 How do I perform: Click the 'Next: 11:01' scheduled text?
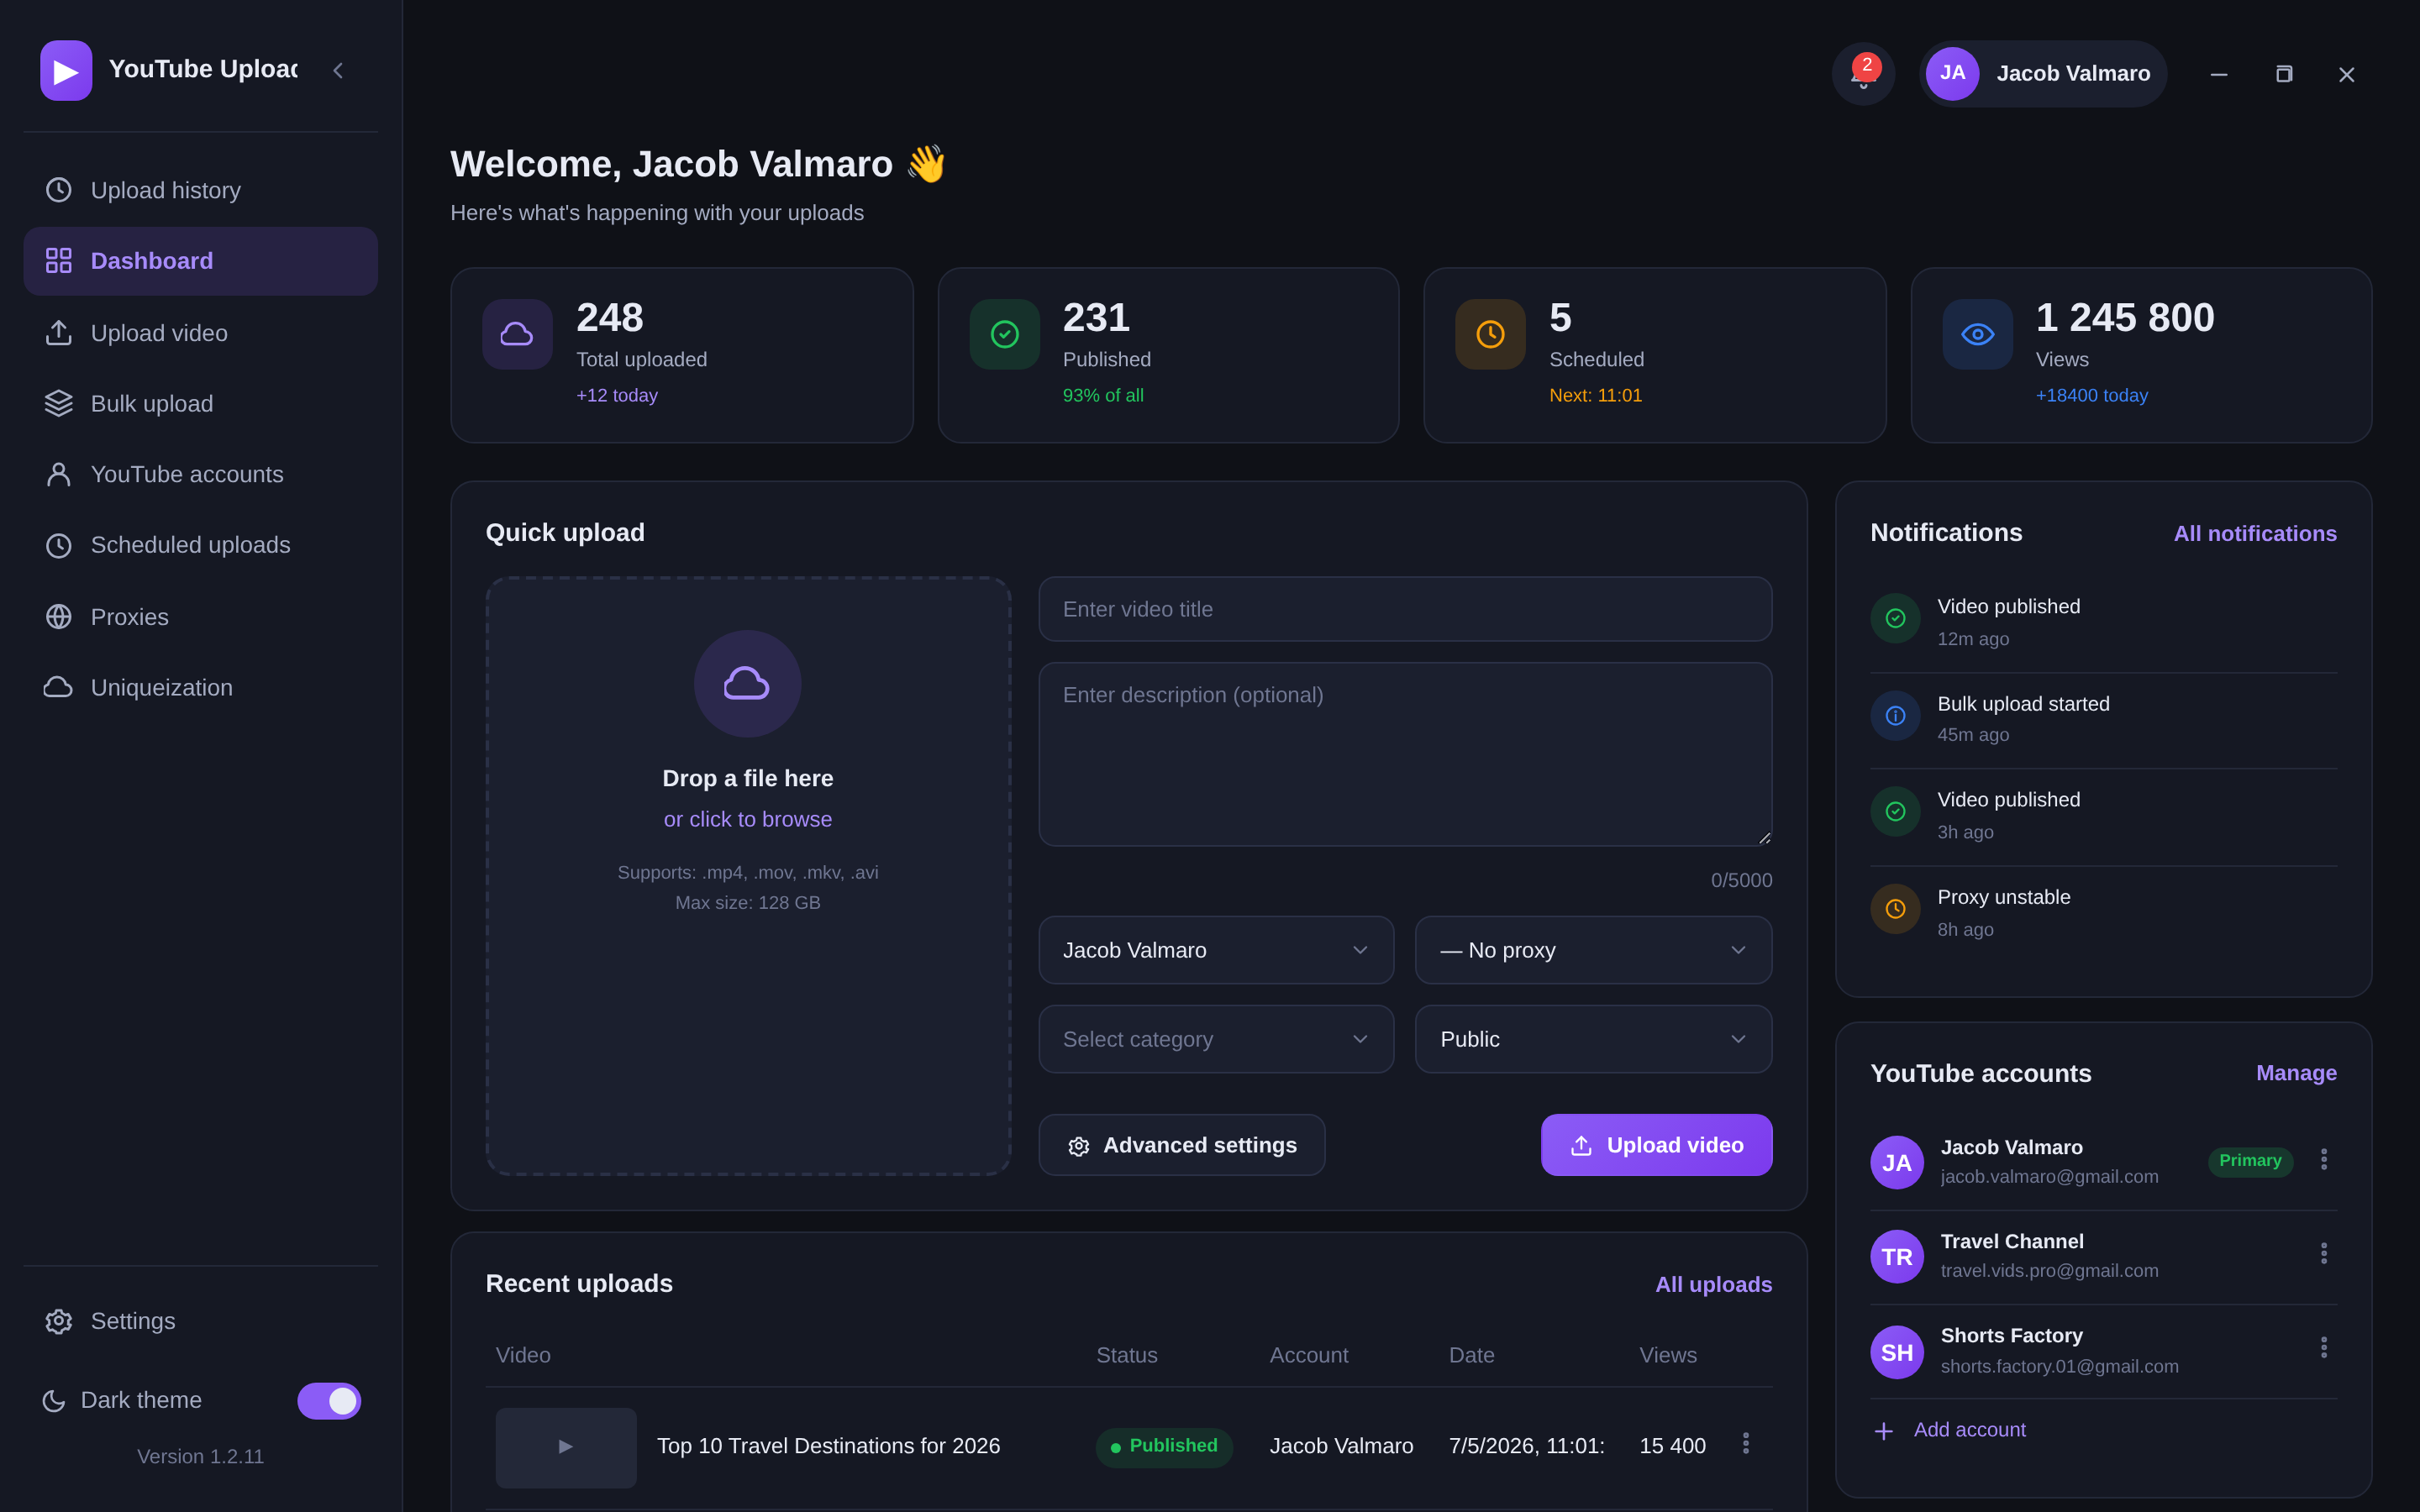click(1596, 395)
